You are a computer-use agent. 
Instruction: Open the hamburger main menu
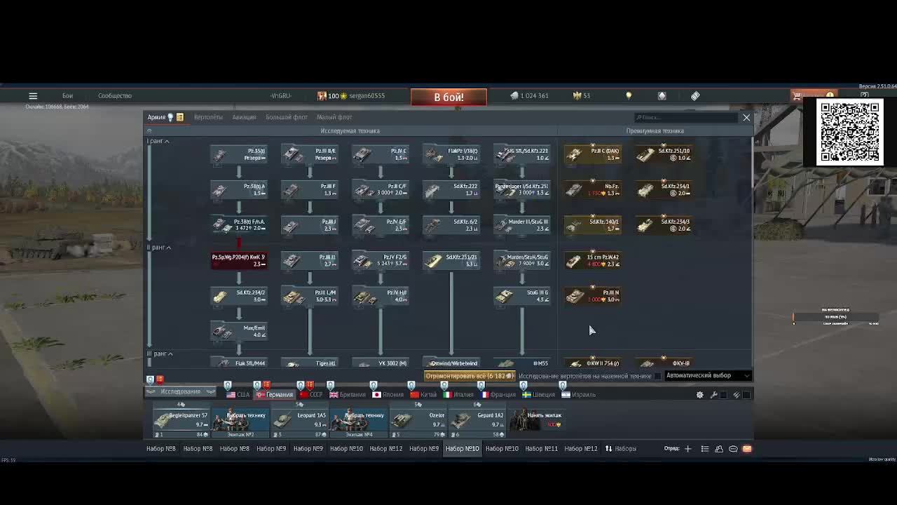click(33, 95)
